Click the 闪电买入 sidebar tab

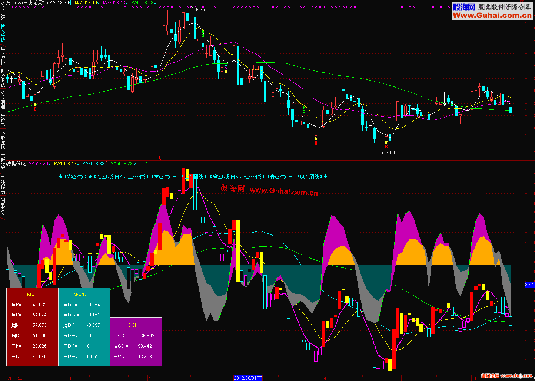(3, 207)
